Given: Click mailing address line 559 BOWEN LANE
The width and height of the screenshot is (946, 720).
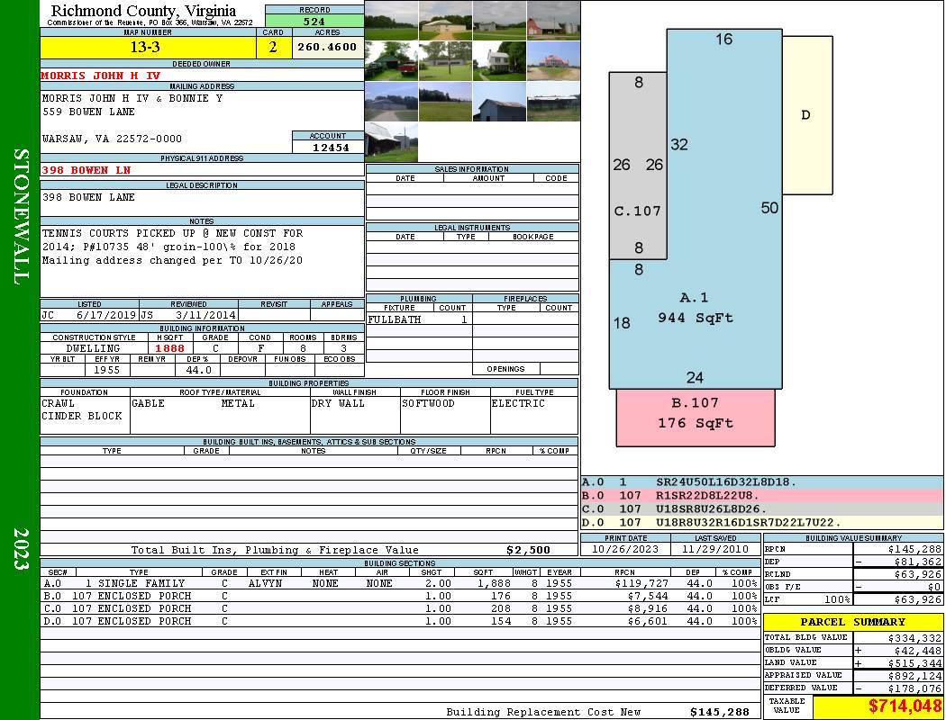Looking at the screenshot, I should (x=88, y=112).
